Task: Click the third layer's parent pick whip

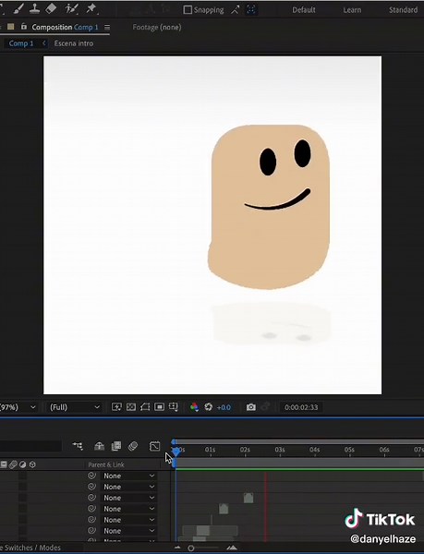Action: [x=91, y=498]
